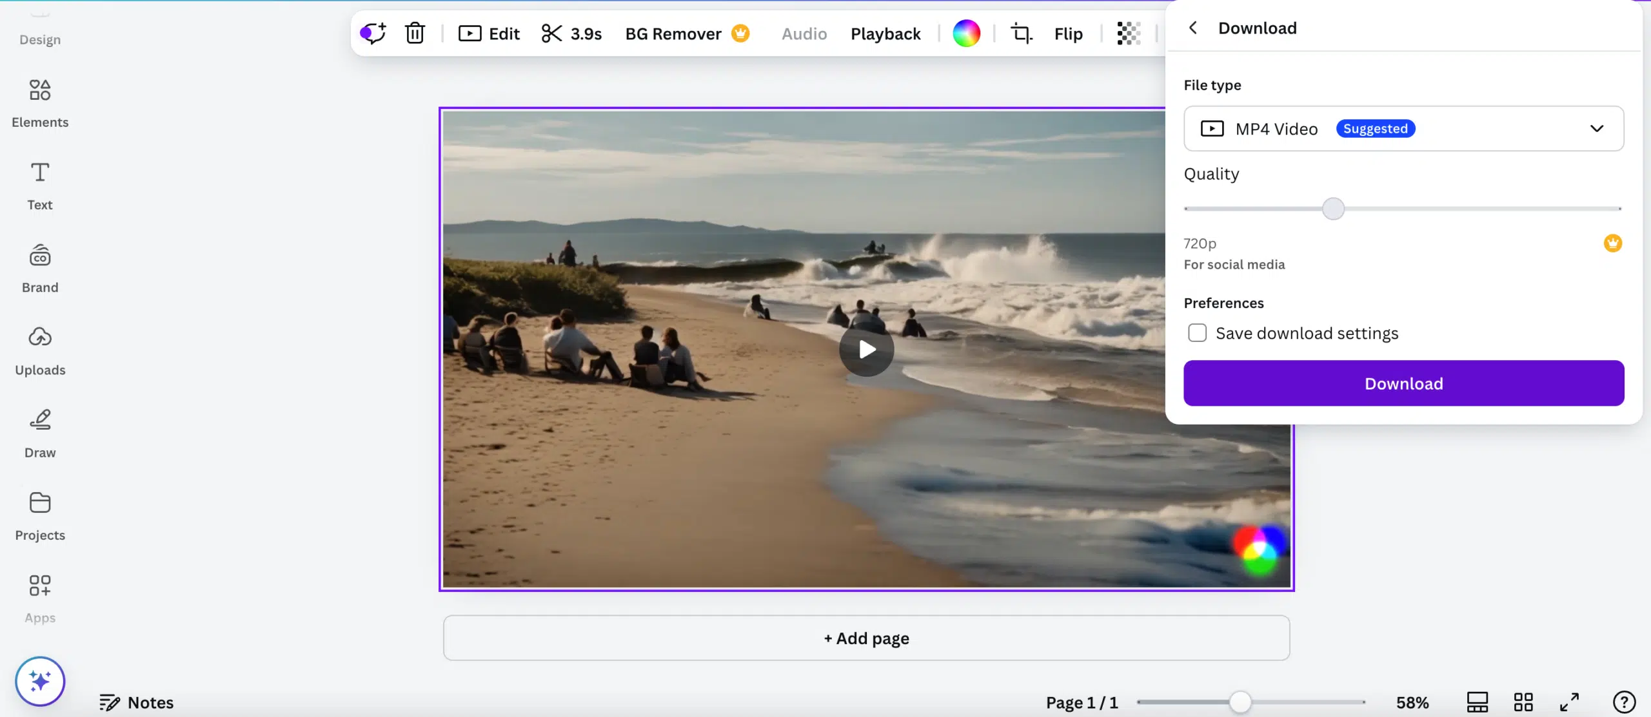Image resolution: width=1651 pixels, height=717 pixels.
Task: Click the Quality slider handle
Action: 1333,209
